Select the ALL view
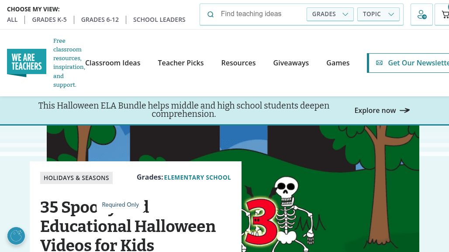The height and width of the screenshot is (252, 449). [12, 20]
